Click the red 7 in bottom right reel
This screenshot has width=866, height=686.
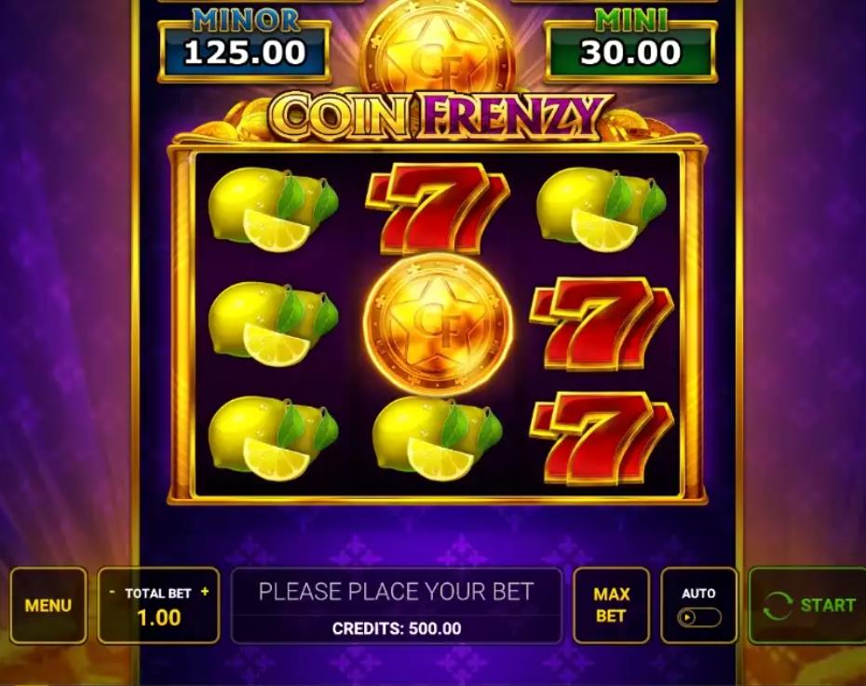(602, 437)
